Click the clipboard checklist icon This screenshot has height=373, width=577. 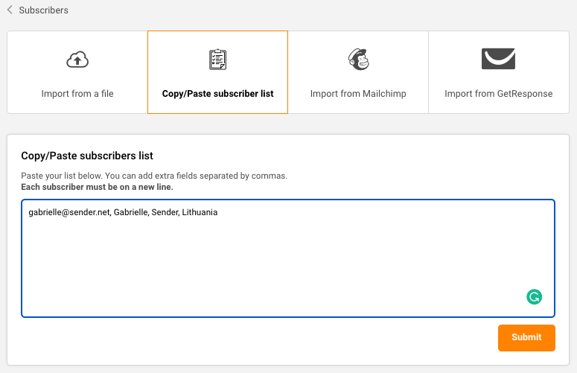coord(217,60)
